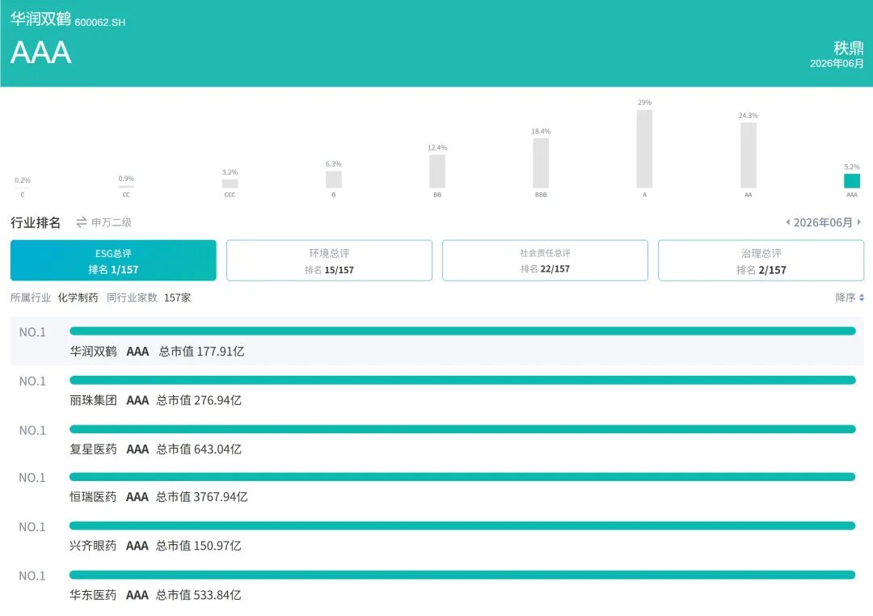Image resolution: width=873 pixels, height=616 pixels.
Task: Click the swap icon beside 申万二级
Action: click(82, 222)
